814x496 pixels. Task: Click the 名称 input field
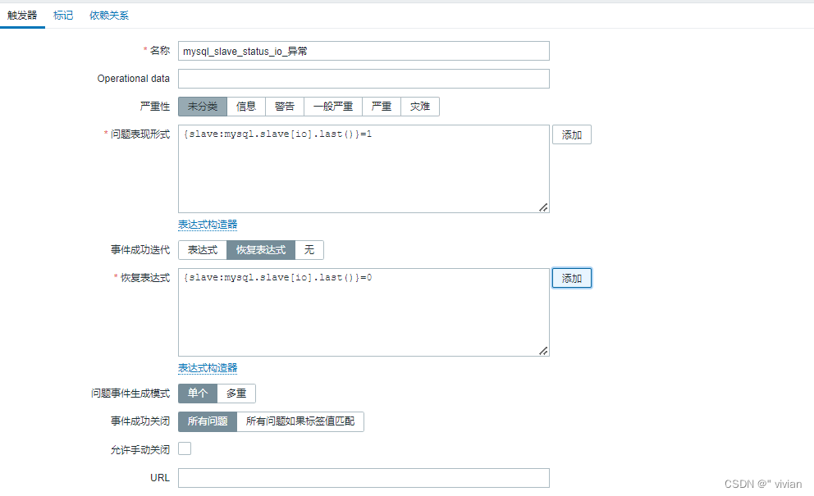[x=364, y=51]
